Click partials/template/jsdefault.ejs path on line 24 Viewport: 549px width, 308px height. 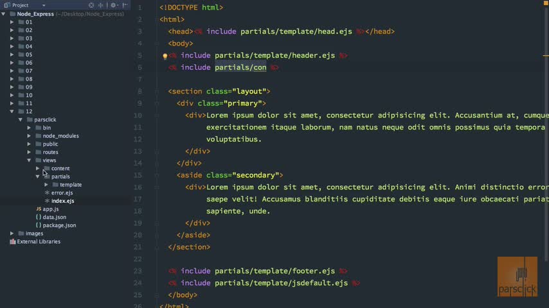click(281, 283)
